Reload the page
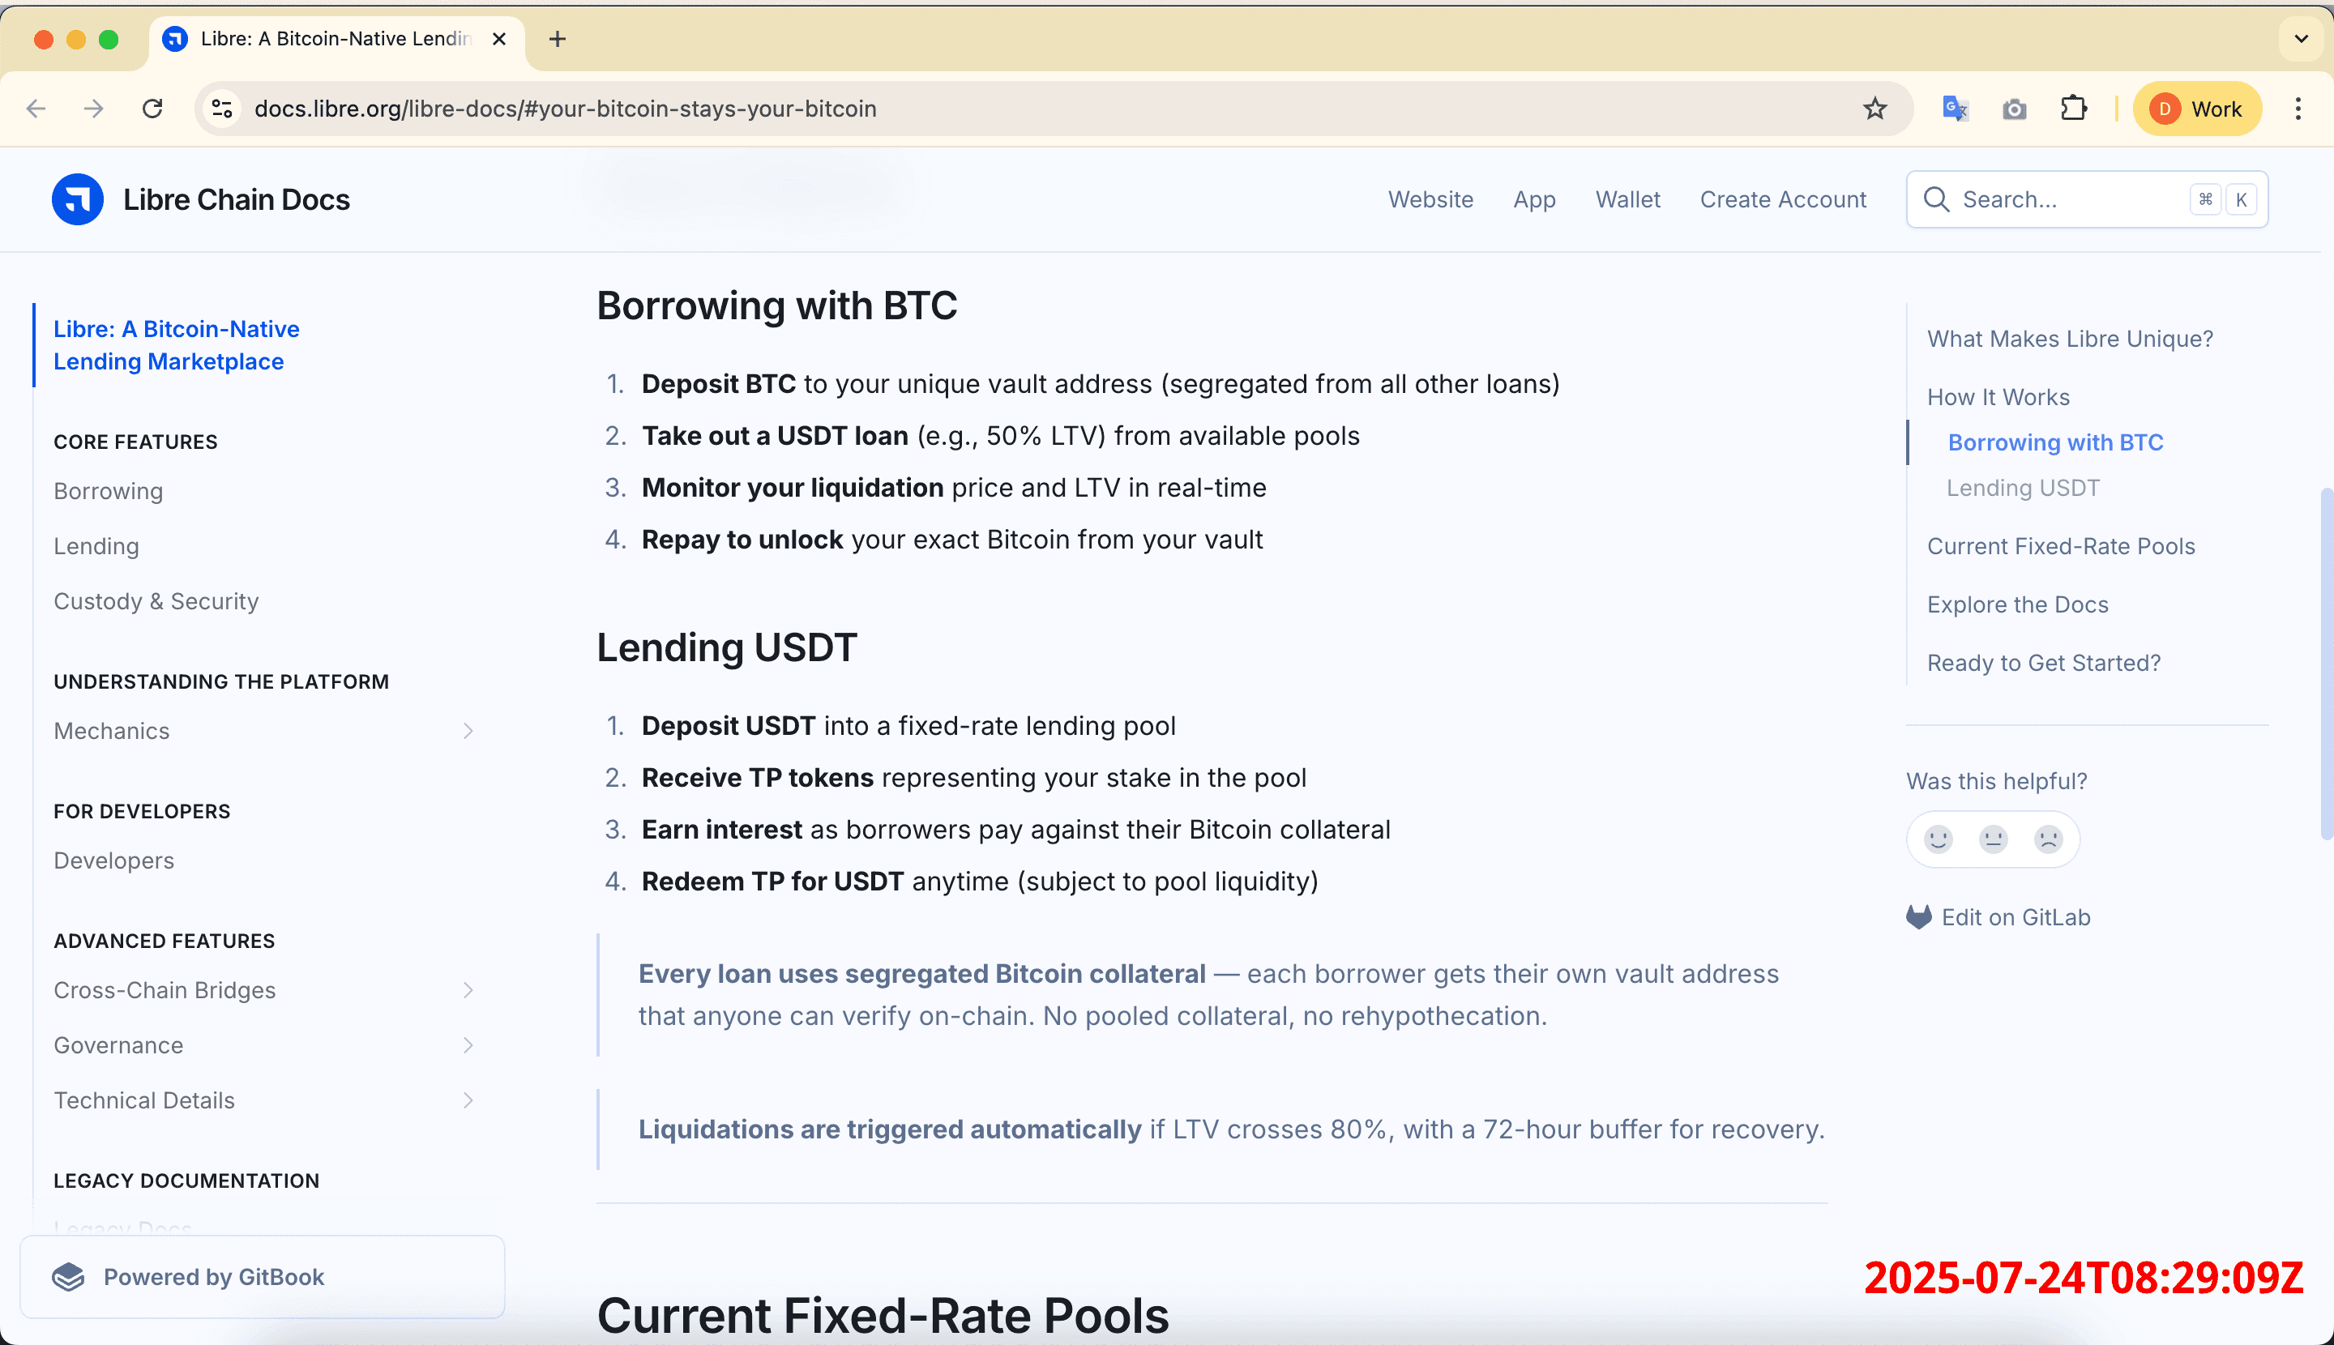The image size is (2334, 1345). (x=153, y=108)
